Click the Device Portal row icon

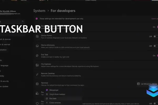(37, 36)
